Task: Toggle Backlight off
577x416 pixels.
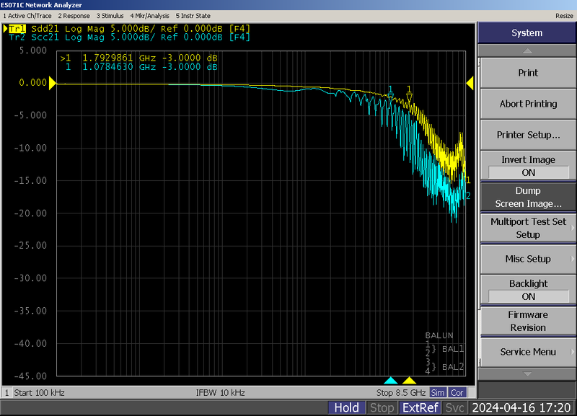Action: (x=527, y=290)
